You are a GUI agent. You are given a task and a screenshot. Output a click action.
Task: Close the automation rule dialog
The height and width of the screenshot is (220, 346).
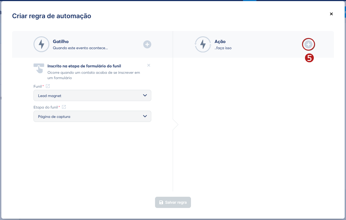click(x=331, y=14)
